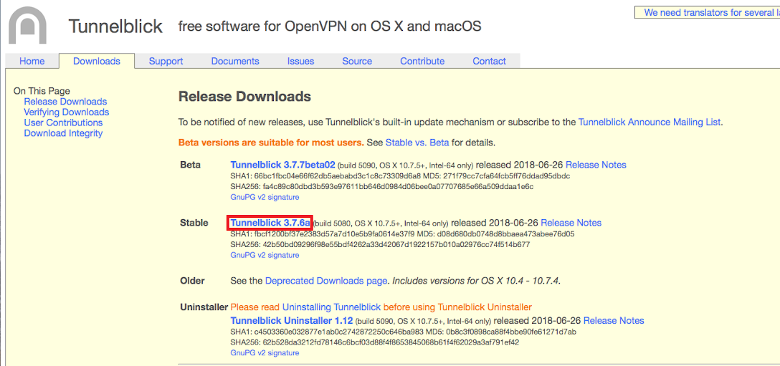Switch to the Contribute tab

click(x=422, y=61)
